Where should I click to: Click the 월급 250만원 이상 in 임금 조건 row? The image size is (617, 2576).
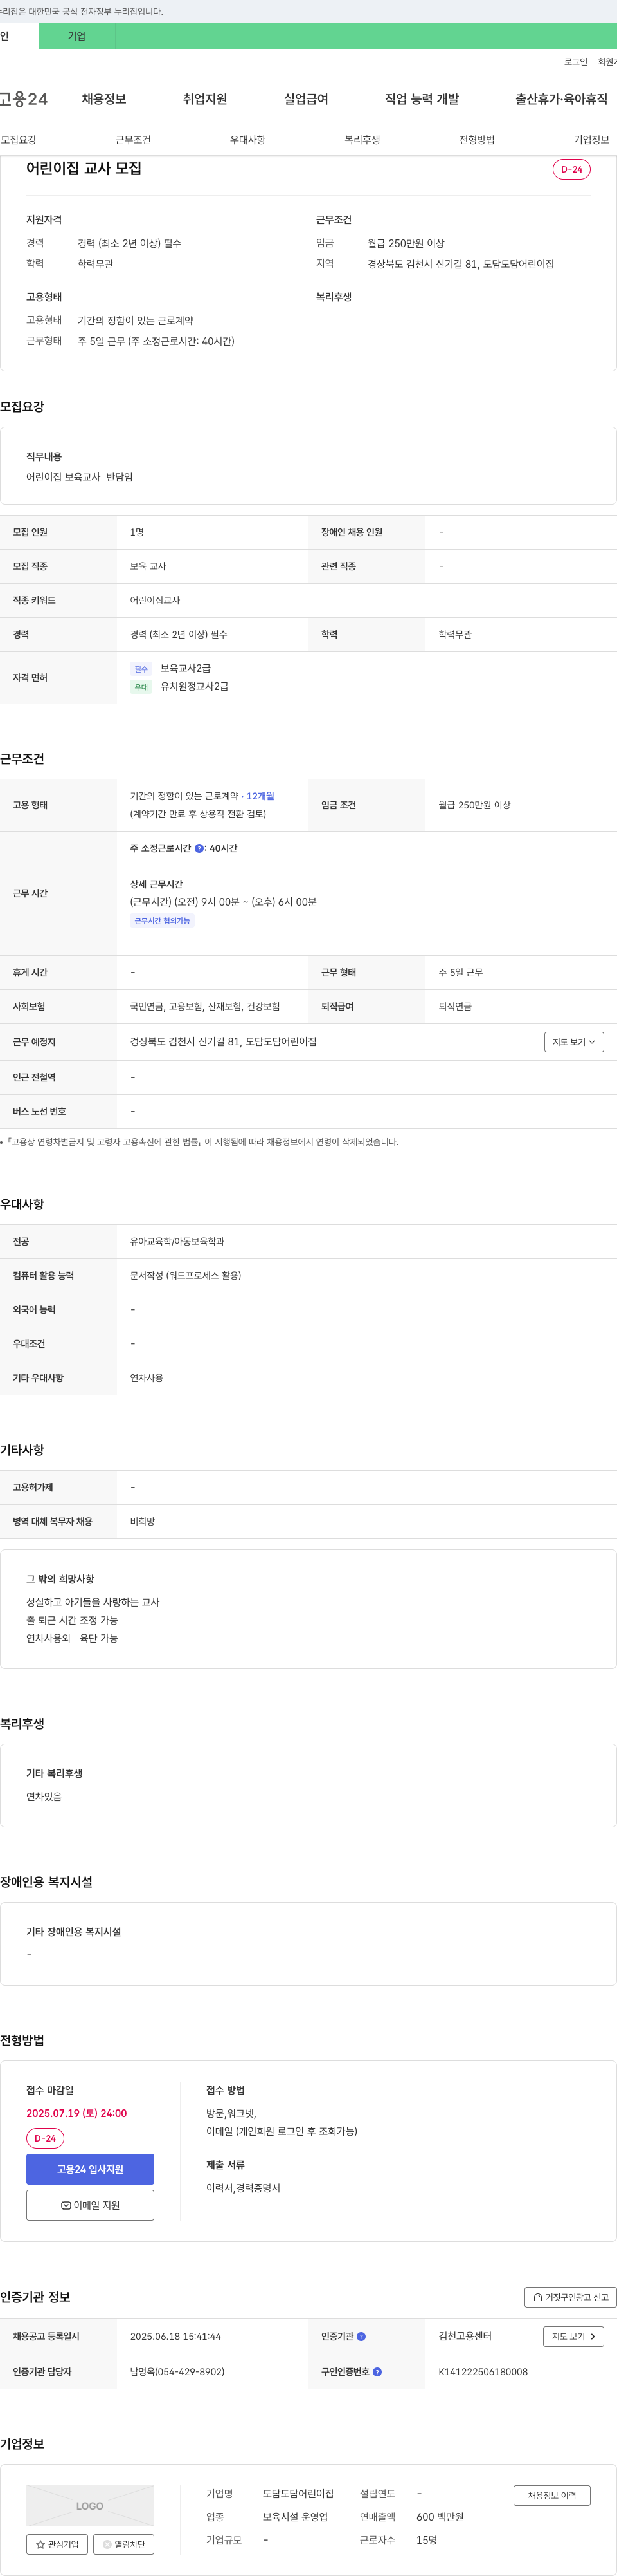point(474,805)
